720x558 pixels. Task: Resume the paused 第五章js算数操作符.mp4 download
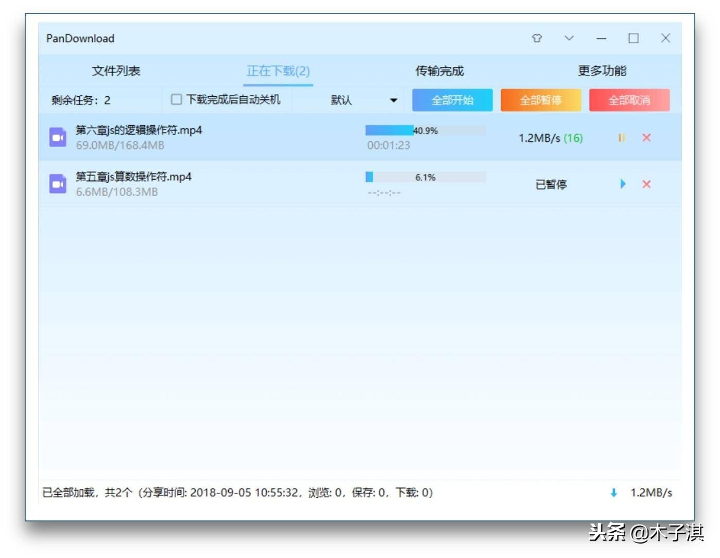pyautogui.click(x=623, y=184)
